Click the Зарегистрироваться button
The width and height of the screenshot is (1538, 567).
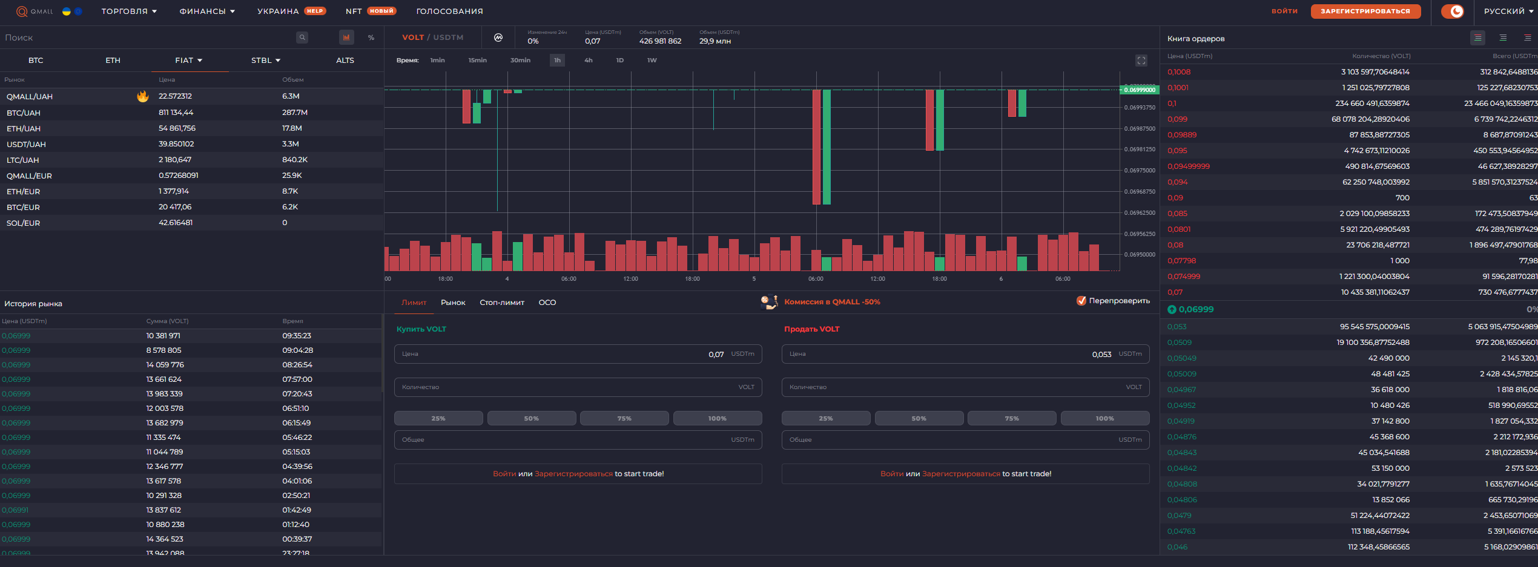[x=1365, y=11]
